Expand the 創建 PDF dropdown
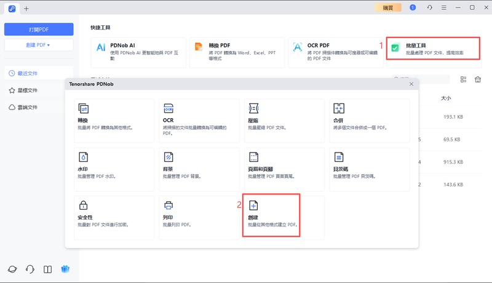Screen dimensions: 492x283 point(39,45)
